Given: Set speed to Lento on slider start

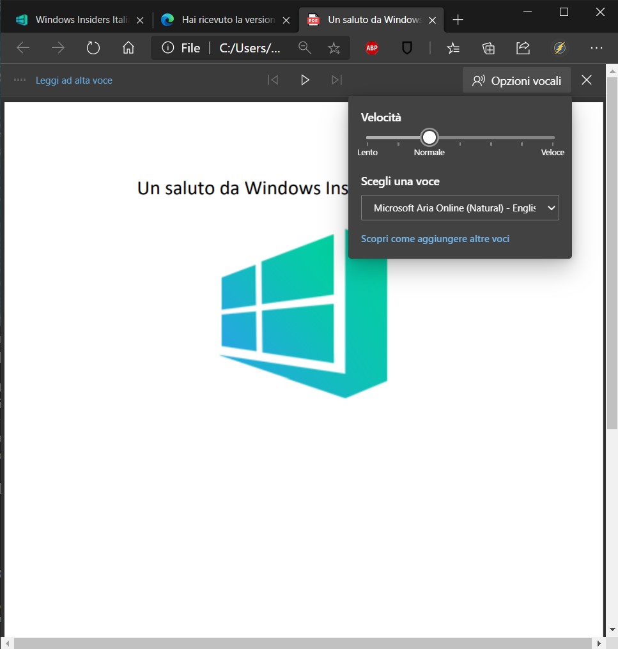Looking at the screenshot, I should pyautogui.click(x=367, y=138).
